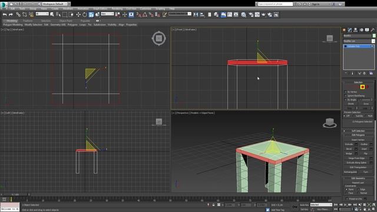Select the Polygon sub-object level icon
The height and width of the screenshot is (212, 377).
[x=362, y=87]
